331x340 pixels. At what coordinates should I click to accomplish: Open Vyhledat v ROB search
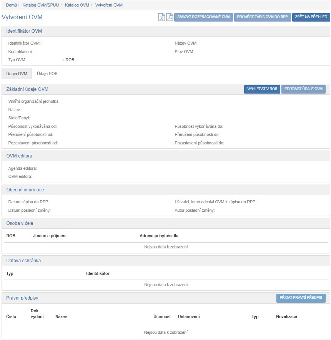pyautogui.click(x=262, y=89)
